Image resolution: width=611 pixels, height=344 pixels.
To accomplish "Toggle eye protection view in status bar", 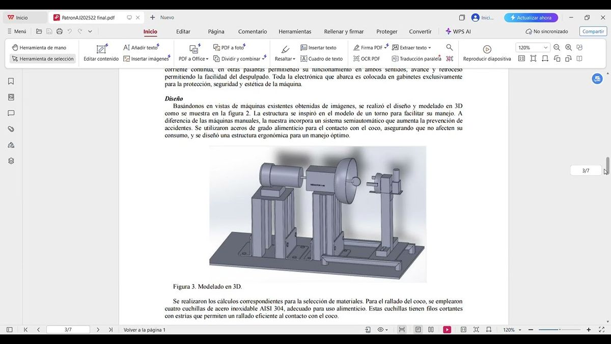I will click(381, 330).
